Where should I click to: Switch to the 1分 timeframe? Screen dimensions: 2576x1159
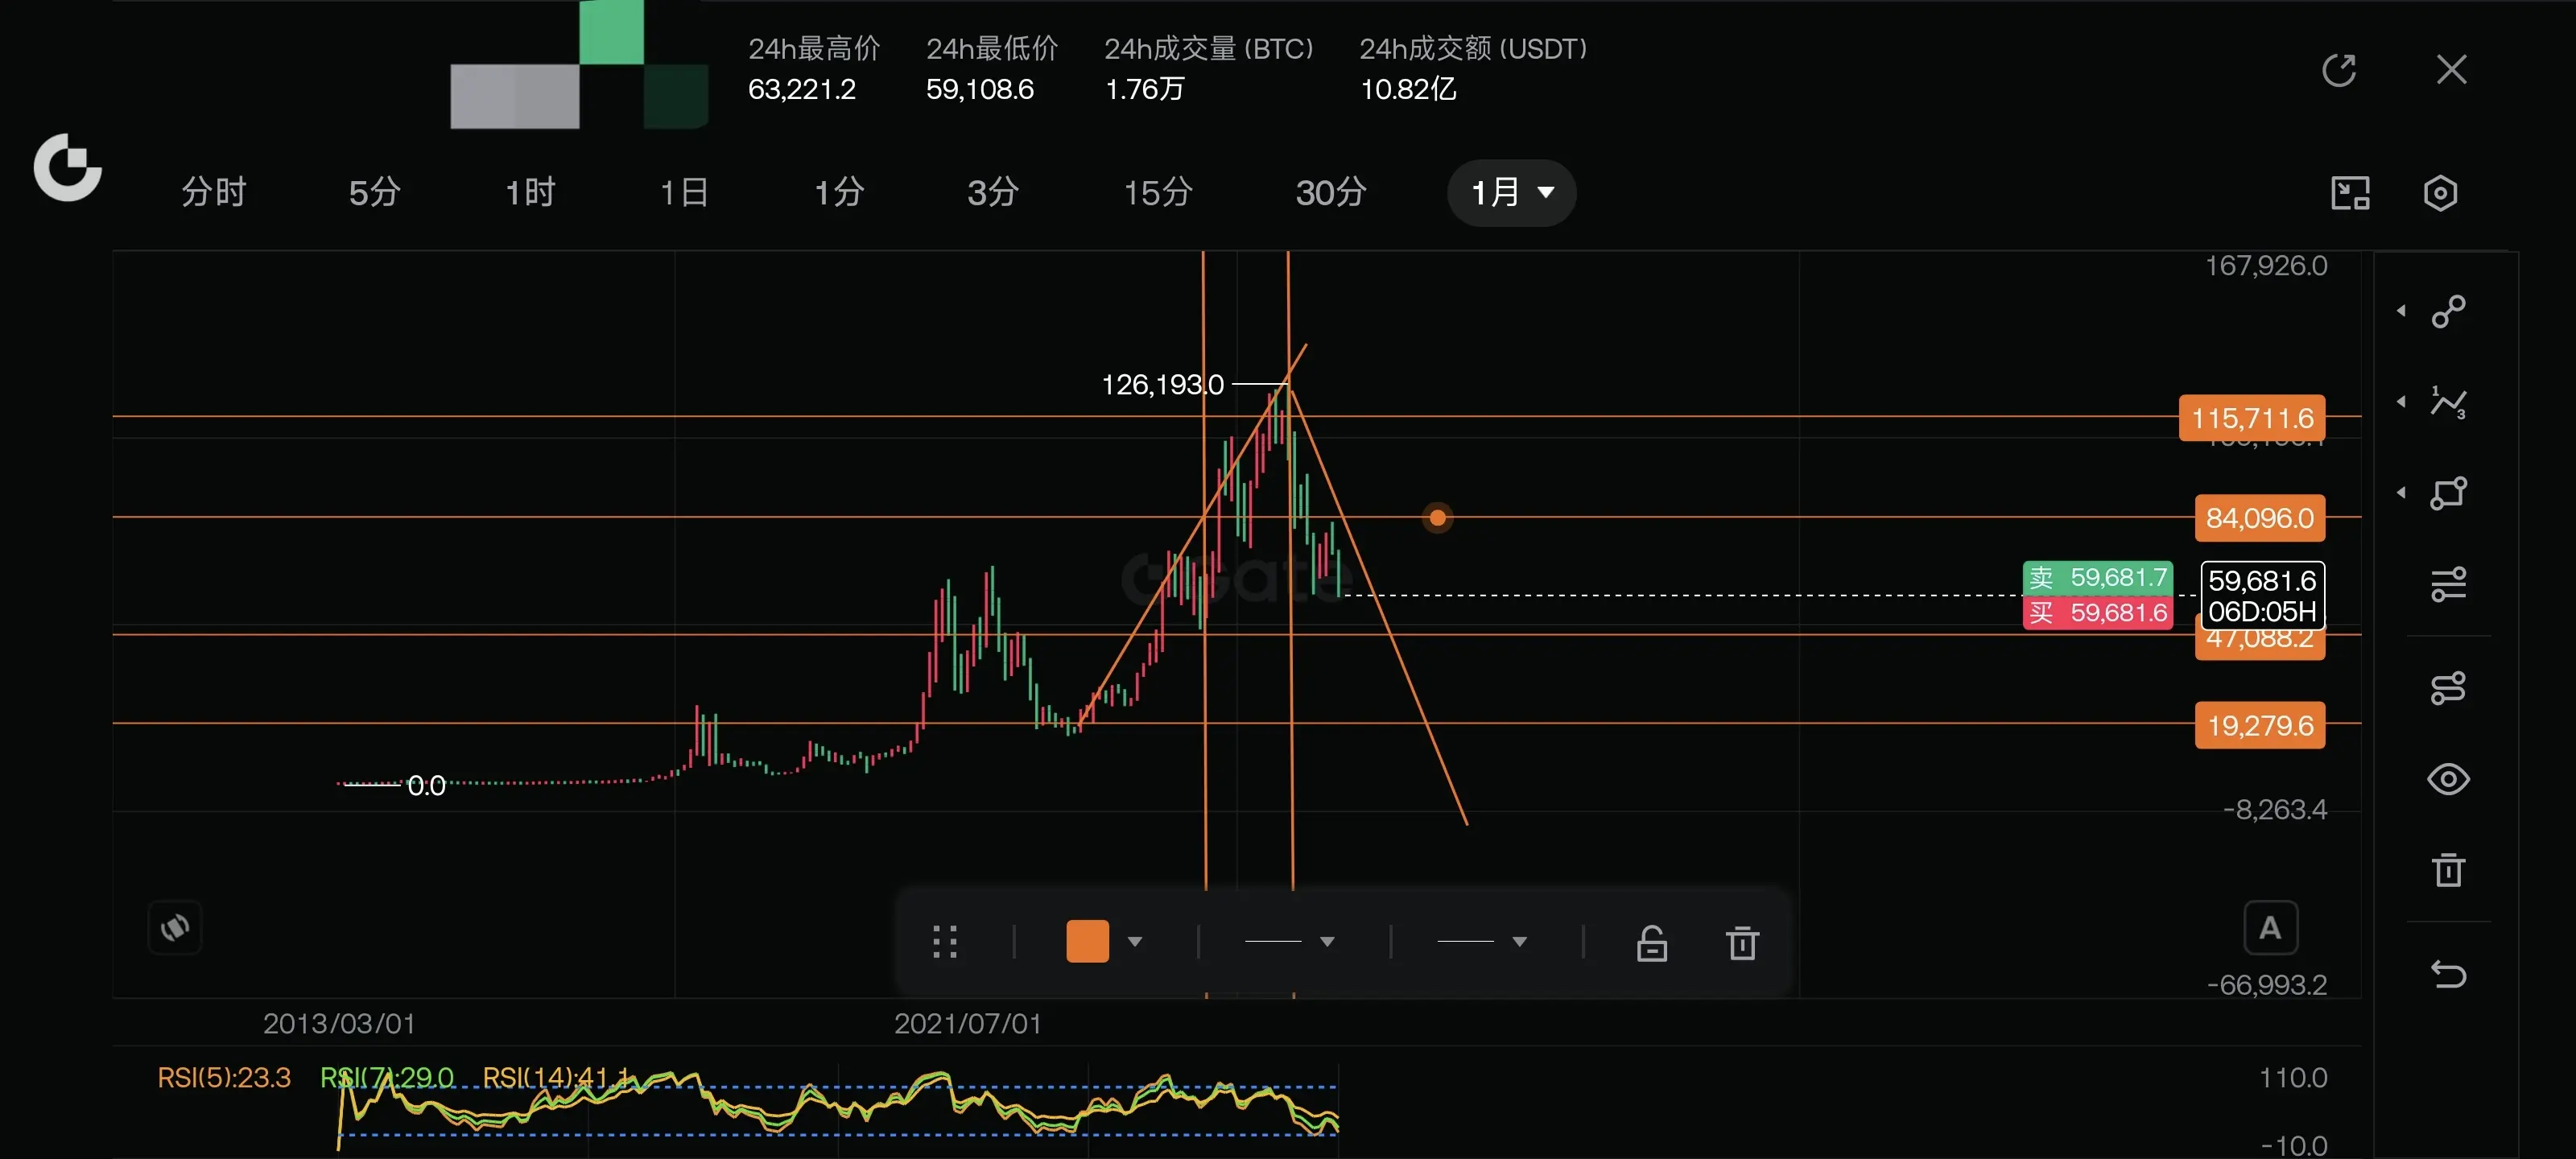tap(839, 192)
